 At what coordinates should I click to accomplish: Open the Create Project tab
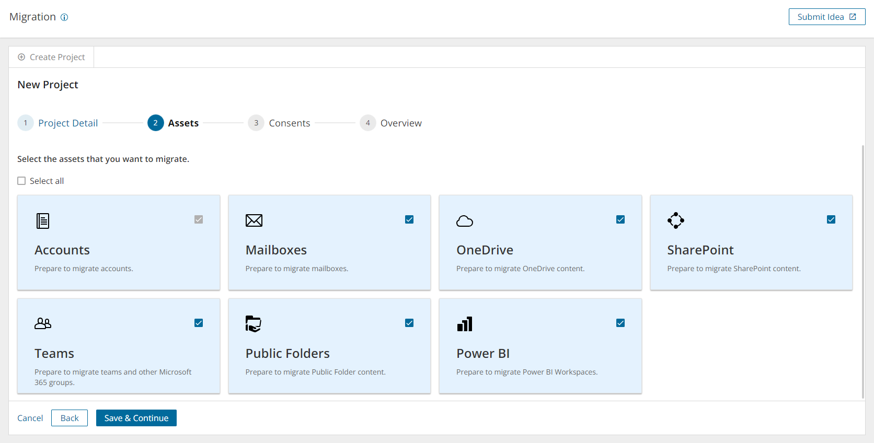pyautogui.click(x=51, y=57)
